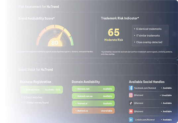The image size is (178, 123).
Task: Click the Brand Availability Score heading
Action: click(x=36, y=19)
